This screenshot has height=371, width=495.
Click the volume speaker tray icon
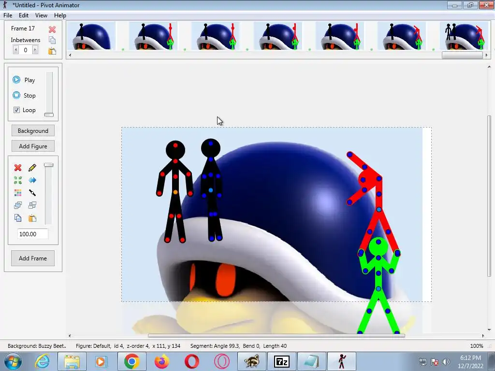446,362
